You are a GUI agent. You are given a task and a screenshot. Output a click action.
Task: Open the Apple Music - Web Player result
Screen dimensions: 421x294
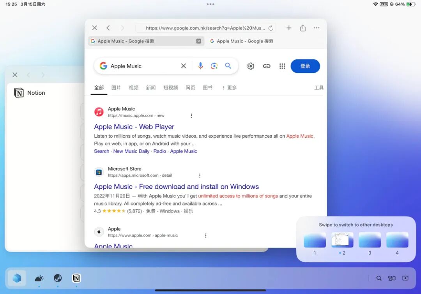coord(134,127)
